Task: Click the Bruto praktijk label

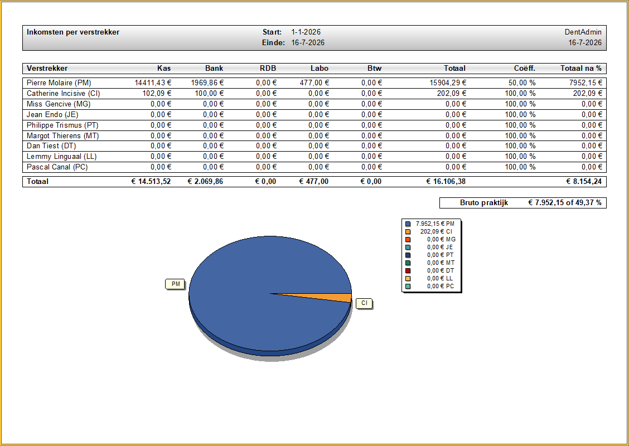Action: [x=484, y=203]
